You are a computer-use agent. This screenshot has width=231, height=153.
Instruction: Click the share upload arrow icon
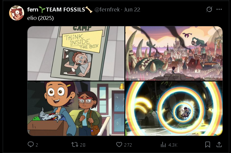point(219,145)
